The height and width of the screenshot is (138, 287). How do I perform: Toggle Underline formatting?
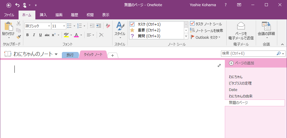click(40, 35)
